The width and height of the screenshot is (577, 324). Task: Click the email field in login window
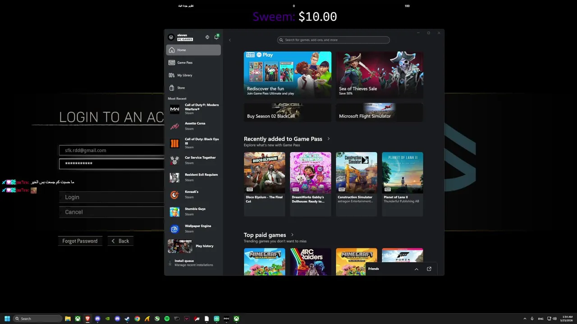[x=111, y=150]
